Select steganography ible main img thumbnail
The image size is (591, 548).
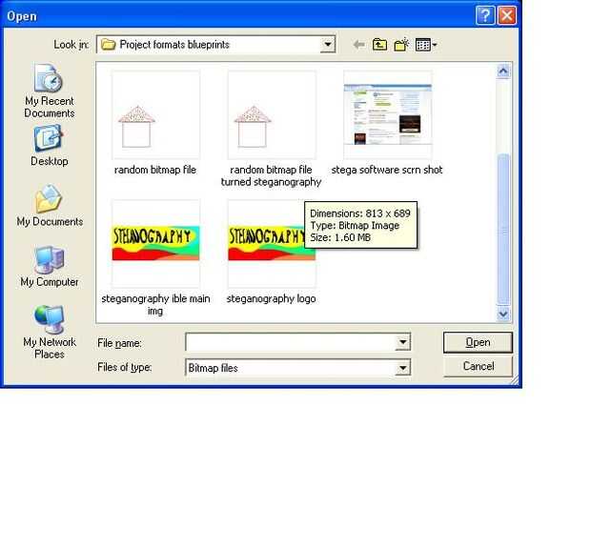pos(155,243)
